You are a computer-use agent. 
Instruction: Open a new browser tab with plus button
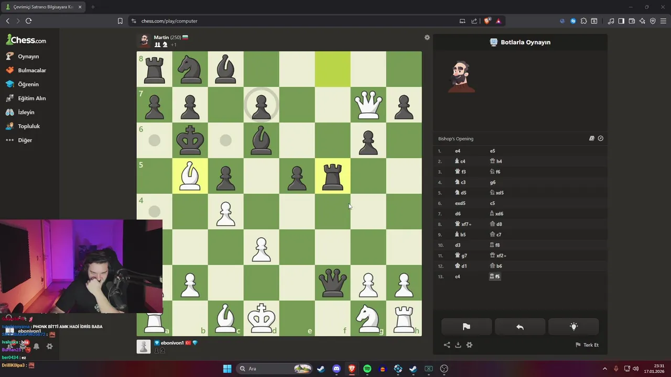[93, 7]
